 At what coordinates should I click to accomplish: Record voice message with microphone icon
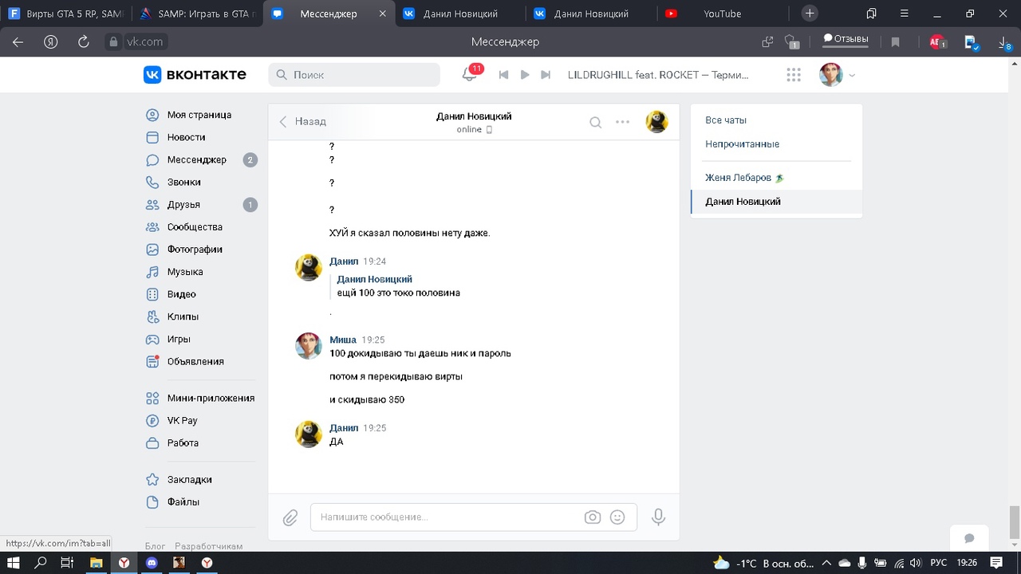658,517
